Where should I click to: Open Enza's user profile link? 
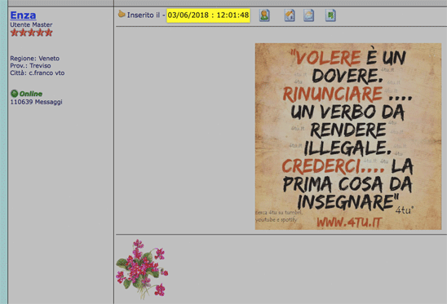pos(23,15)
